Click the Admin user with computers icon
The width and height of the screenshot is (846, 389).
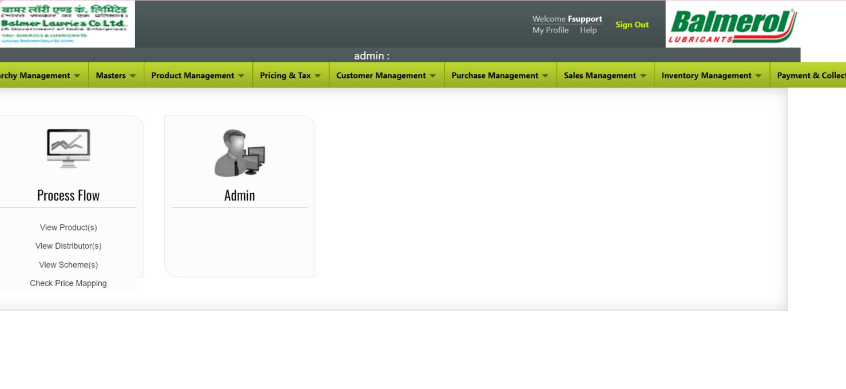pyautogui.click(x=240, y=153)
